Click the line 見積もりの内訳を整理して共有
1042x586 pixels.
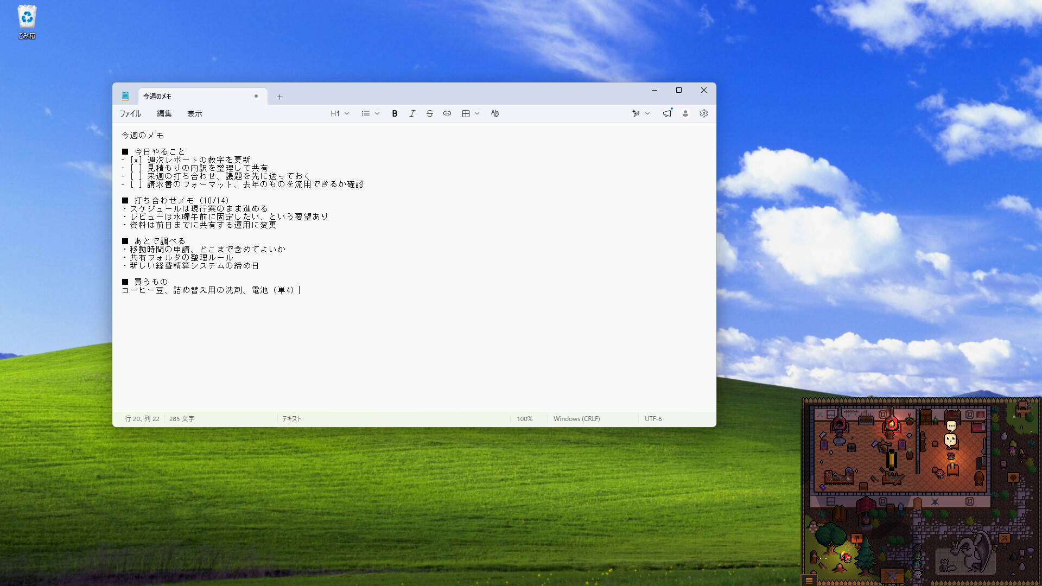tap(207, 168)
